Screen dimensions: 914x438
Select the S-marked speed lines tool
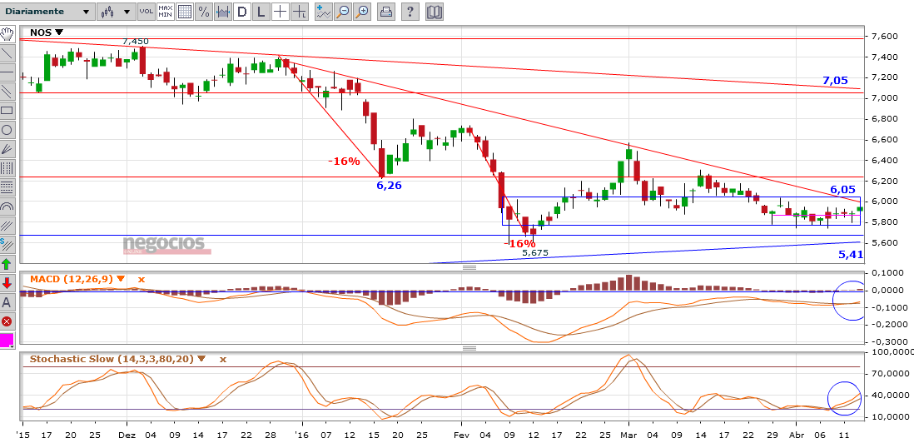coord(7,245)
